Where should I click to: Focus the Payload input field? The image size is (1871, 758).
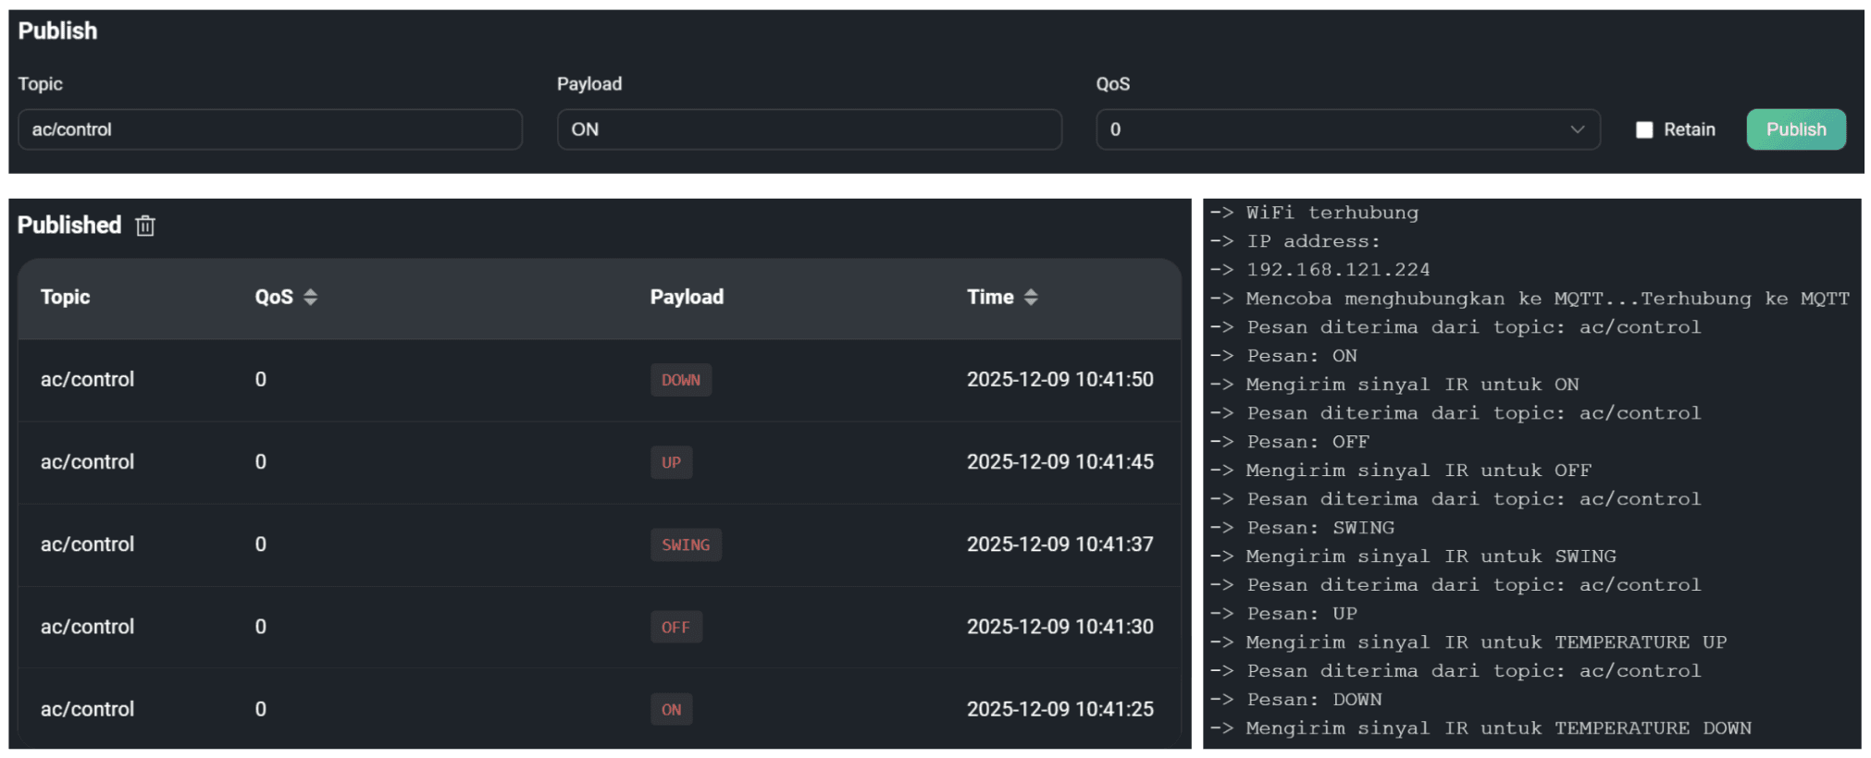point(809,129)
